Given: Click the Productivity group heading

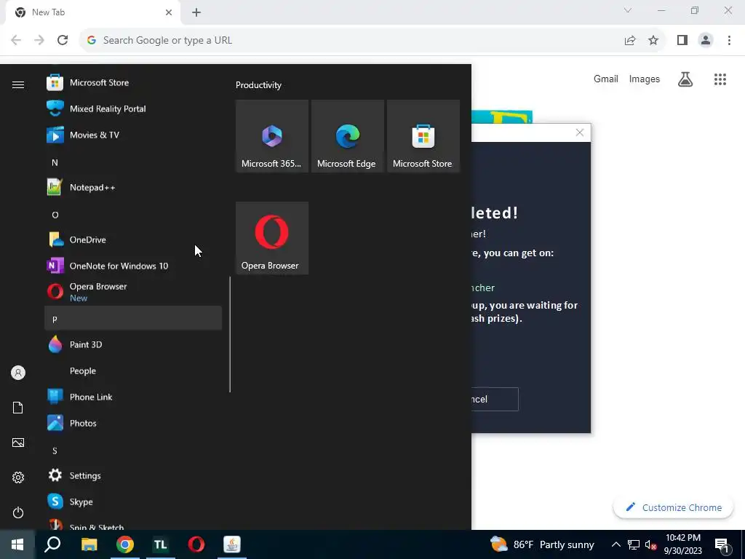Looking at the screenshot, I should (258, 85).
